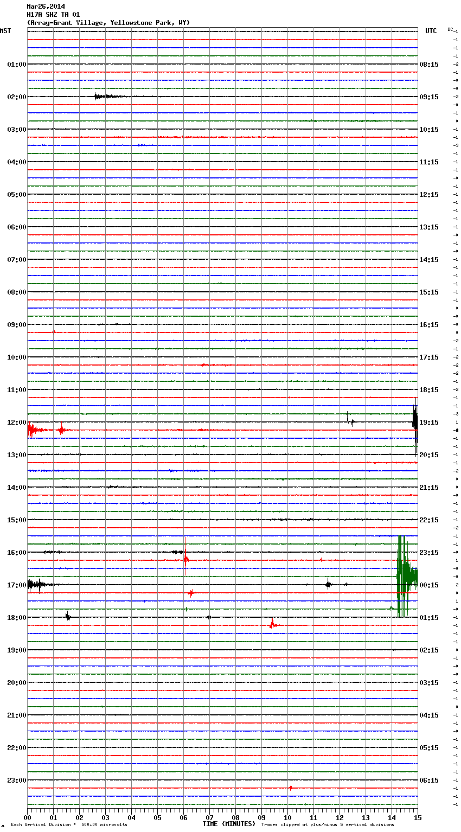
Task: Click the traces clipped footnote text
Action: [328, 825]
